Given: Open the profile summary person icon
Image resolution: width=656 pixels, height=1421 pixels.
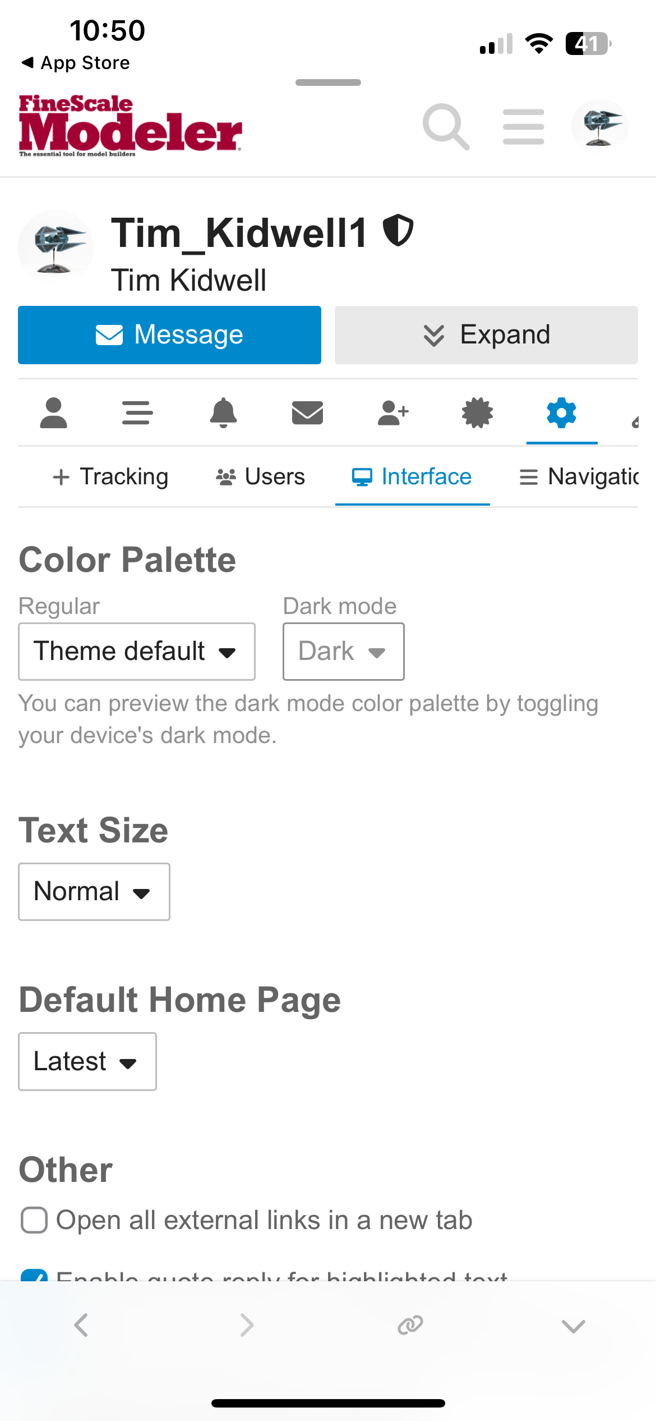Looking at the screenshot, I should click(54, 414).
